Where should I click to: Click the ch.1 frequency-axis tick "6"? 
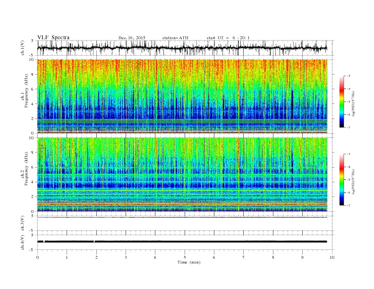(x=33, y=89)
